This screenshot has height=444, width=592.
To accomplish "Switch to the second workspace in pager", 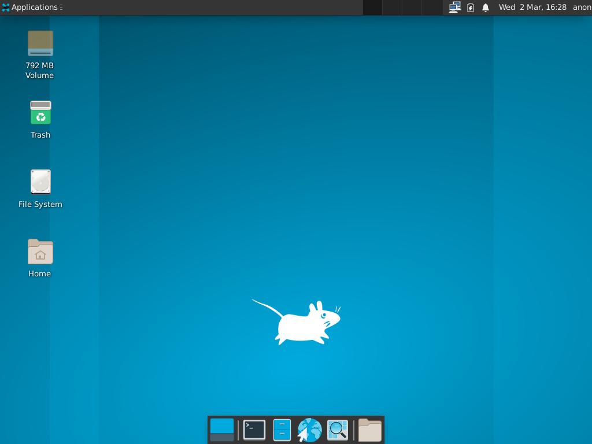I will (x=392, y=8).
